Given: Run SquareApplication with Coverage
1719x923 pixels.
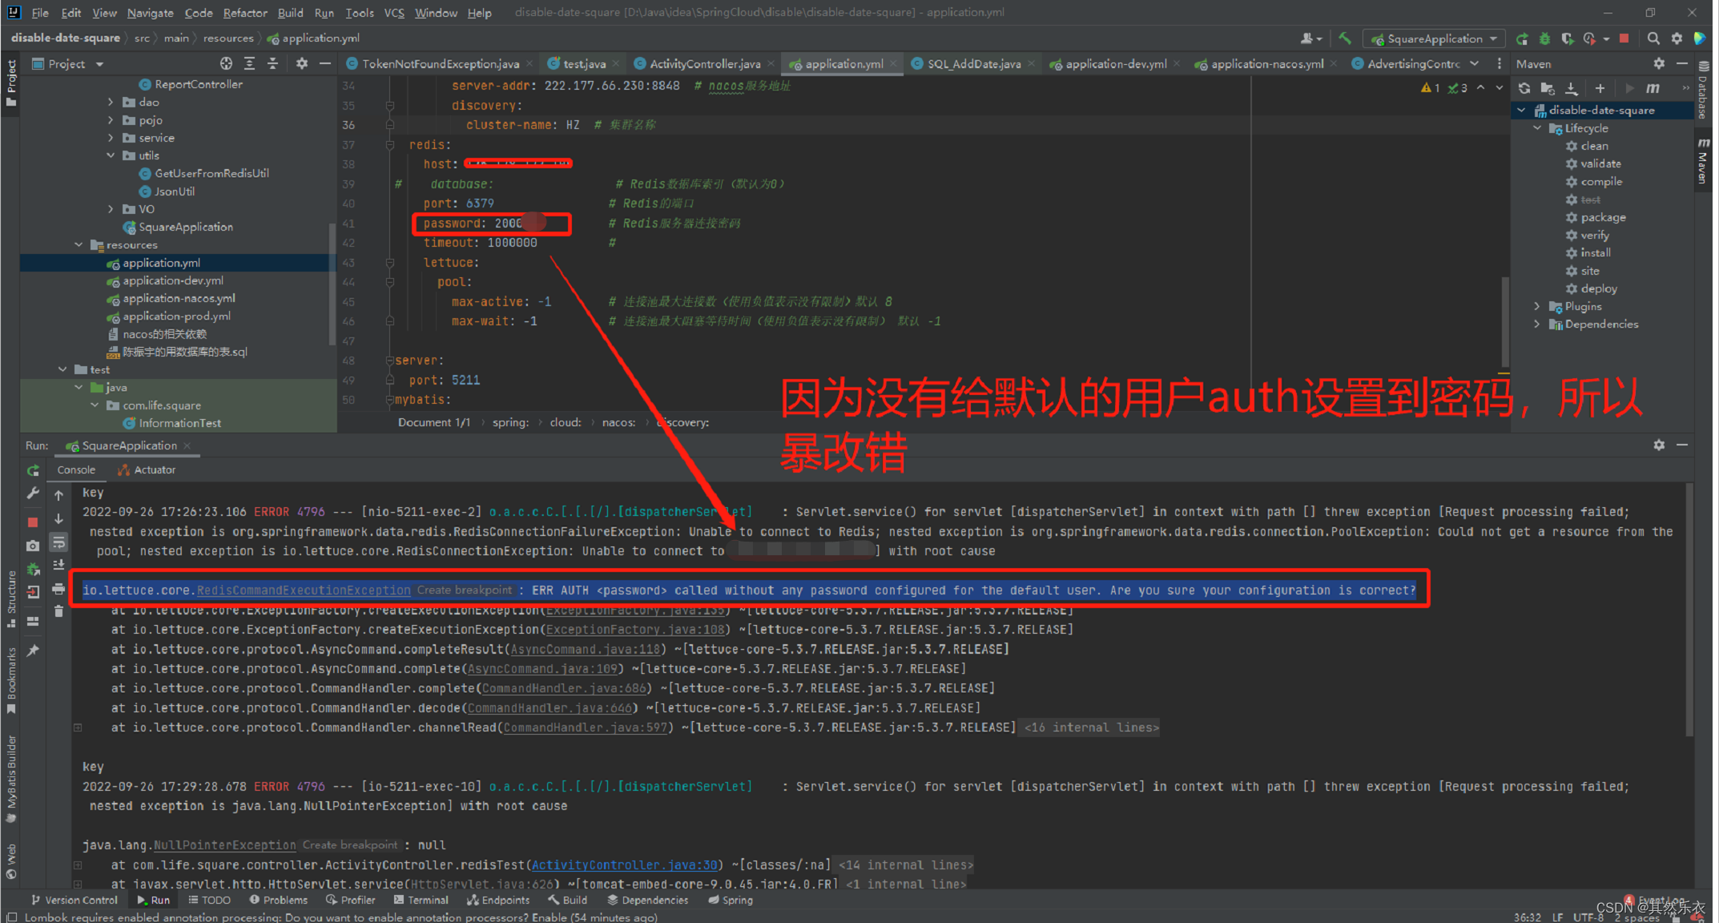Looking at the screenshot, I should pyautogui.click(x=1569, y=38).
